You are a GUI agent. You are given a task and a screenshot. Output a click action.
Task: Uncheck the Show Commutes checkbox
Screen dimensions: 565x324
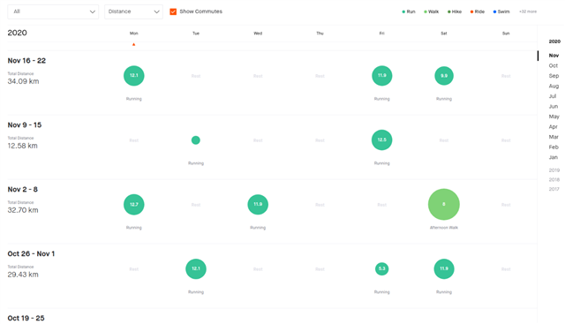click(173, 11)
